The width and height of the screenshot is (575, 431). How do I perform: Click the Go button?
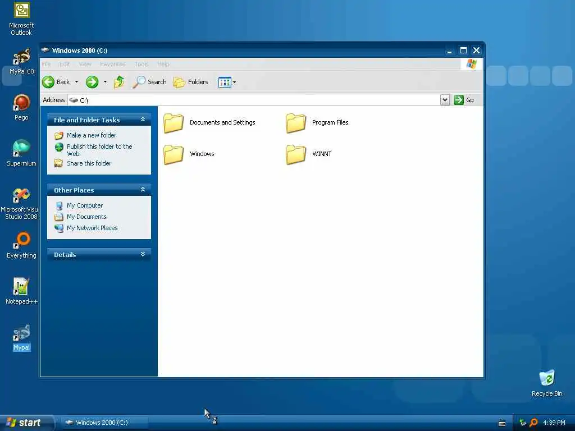[464, 100]
